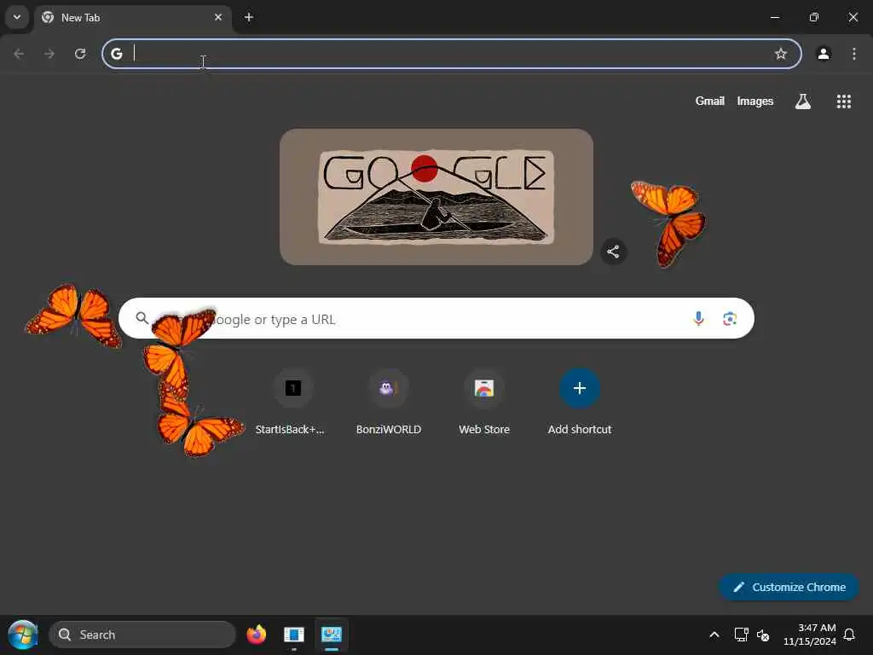Click Customize Chrome button
Image resolution: width=873 pixels, height=655 pixels.
click(x=789, y=587)
